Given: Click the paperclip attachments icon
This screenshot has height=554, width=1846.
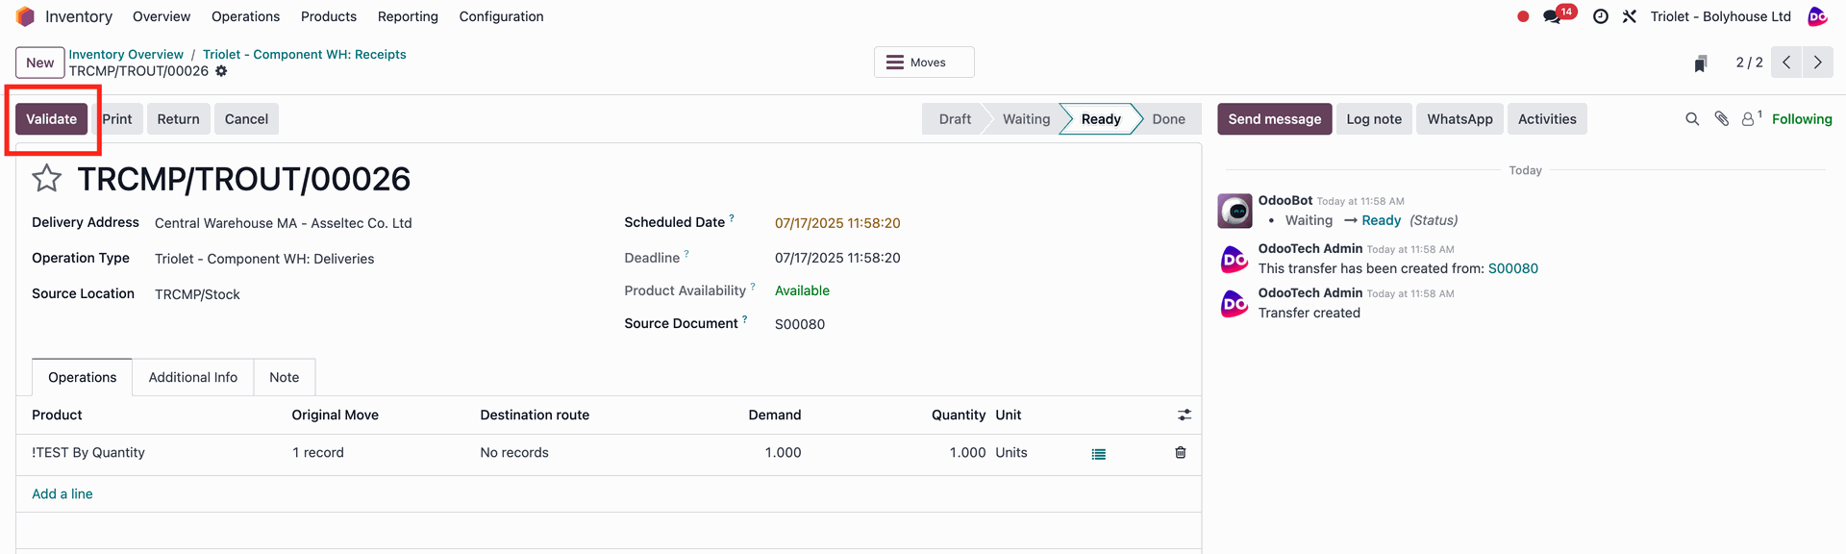Looking at the screenshot, I should point(1721,119).
